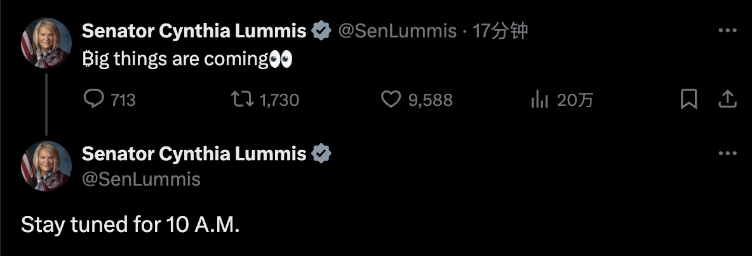Click the eyes emoji in the top tweet
The image size is (752, 256).
pos(280,60)
